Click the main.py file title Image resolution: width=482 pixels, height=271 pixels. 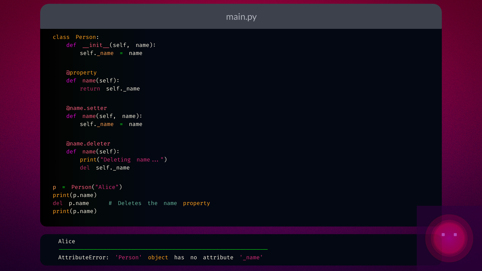point(241,17)
